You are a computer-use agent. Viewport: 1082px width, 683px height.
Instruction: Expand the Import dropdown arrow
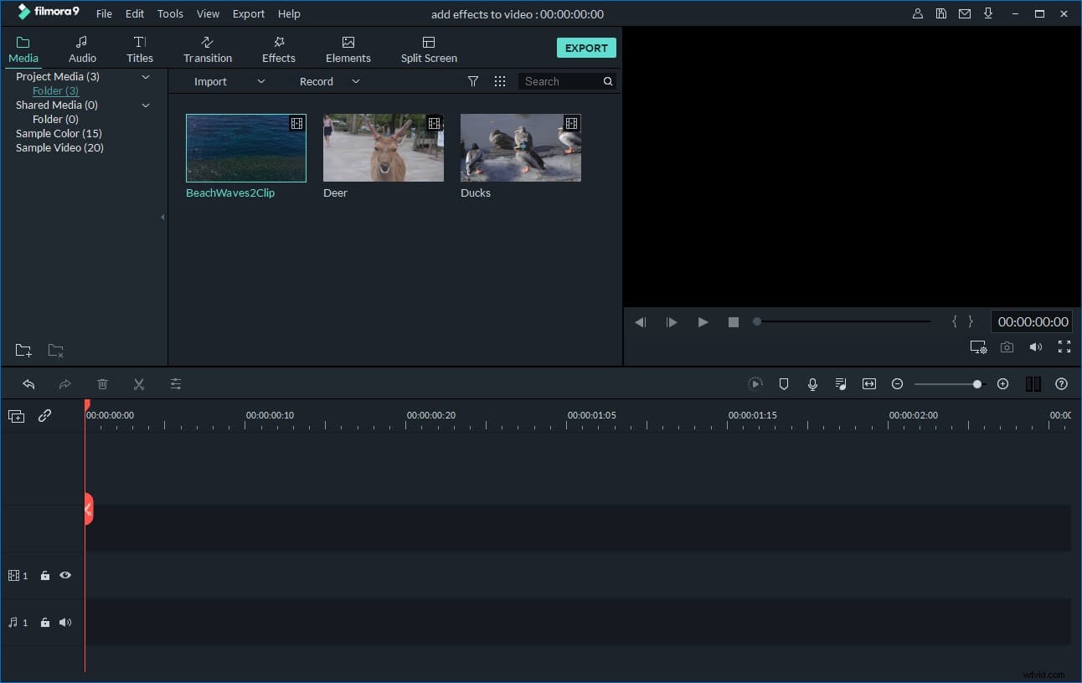point(260,81)
